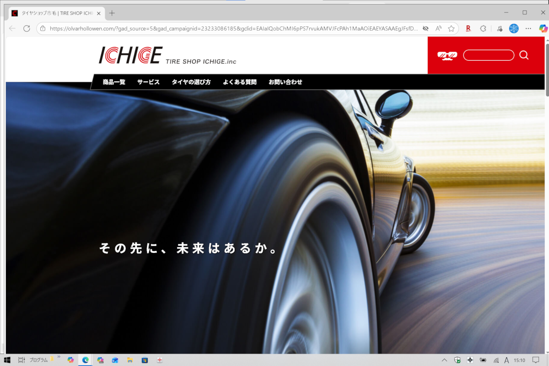Click the page vertical scrollbar thumb
The width and height of the screenshot is (549, 366).
coord(547,70)
